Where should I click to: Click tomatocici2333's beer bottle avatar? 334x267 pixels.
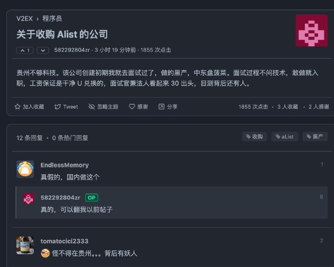pos(25,245)
